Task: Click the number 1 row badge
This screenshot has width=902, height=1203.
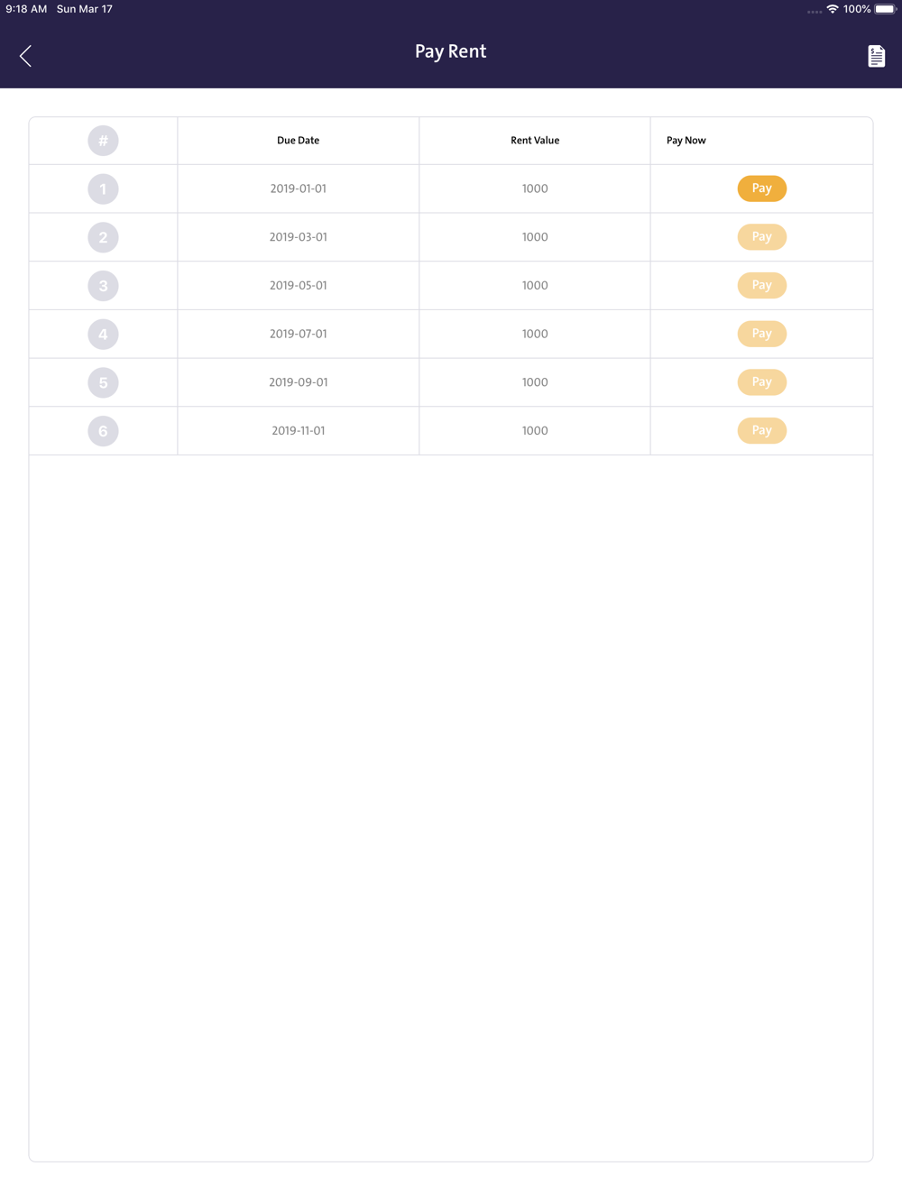Action: (x=103, y=189)
